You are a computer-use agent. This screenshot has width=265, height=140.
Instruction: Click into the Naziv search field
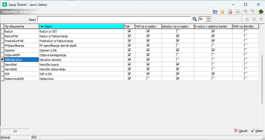point(114,19)
